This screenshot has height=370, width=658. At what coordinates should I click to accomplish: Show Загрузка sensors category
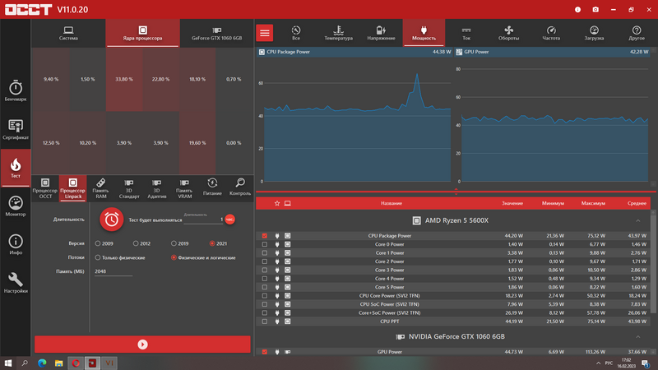pyautogui.click(x=594, y=33)
